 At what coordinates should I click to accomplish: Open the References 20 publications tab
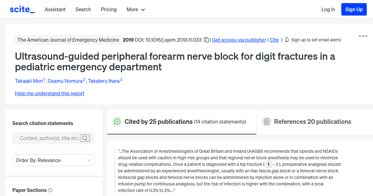point(312,122)
